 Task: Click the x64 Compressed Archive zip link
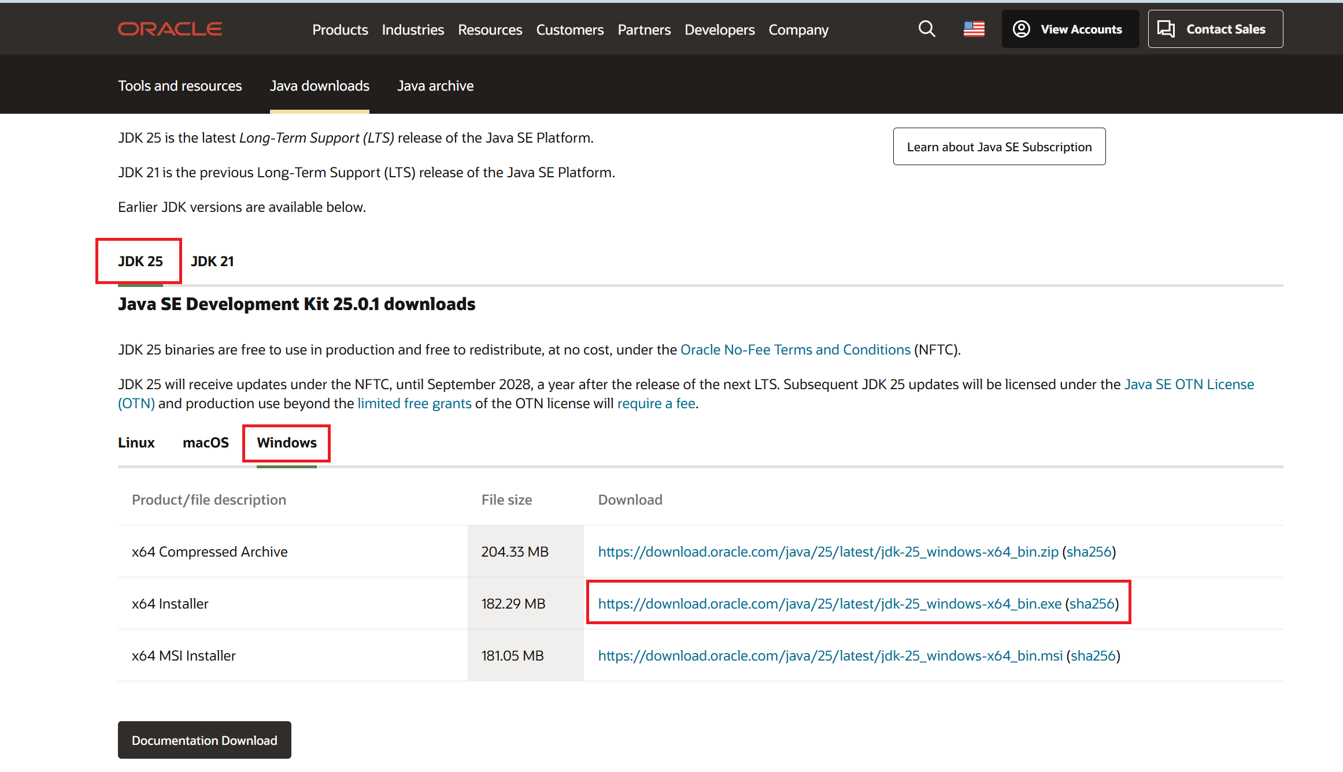click(828, 551)
